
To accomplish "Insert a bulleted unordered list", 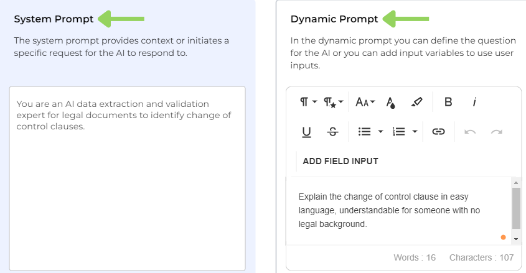I will point(365,132).
